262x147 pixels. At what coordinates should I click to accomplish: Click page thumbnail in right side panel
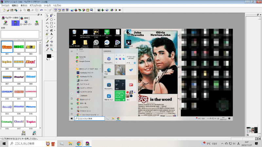(252, 130)
